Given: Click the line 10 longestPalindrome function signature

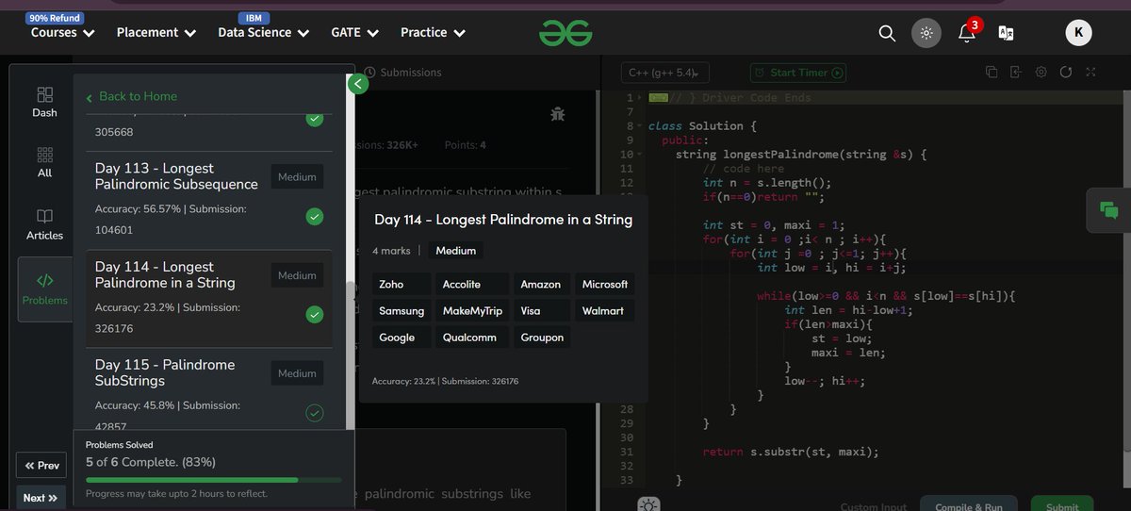Looking at the screenshot, I should 801,155.
